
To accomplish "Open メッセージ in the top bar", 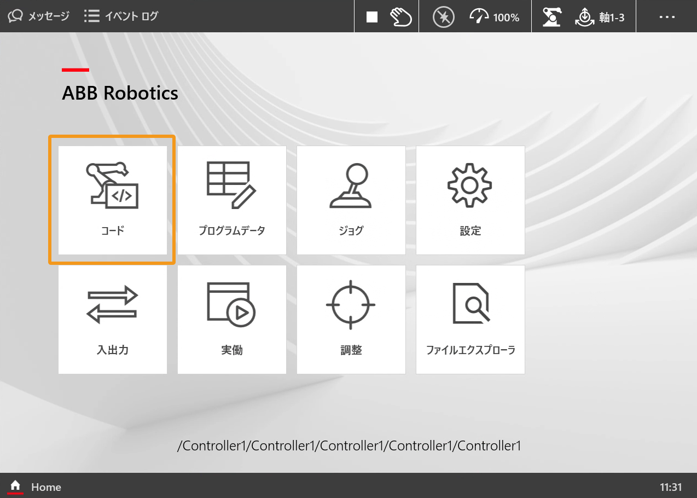I will [x=38, y=16].
